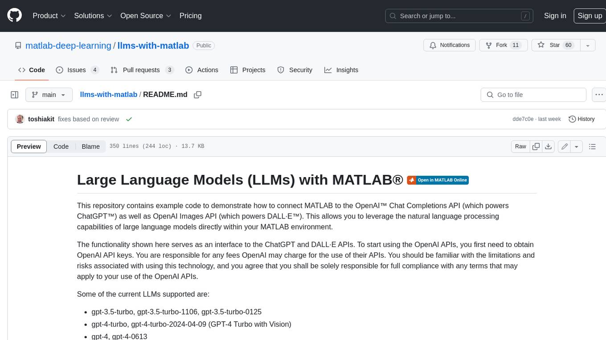Open the file History
606x340 pixels.
coord(581,119)
